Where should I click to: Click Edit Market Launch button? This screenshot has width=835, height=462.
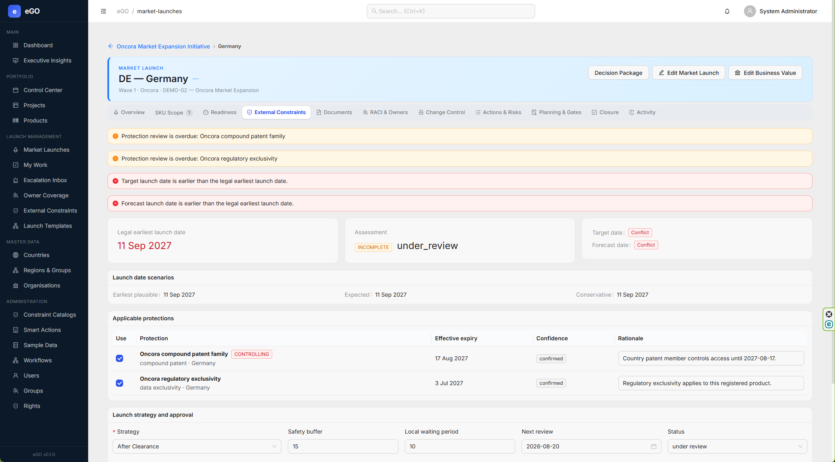[x=689, y=73]
